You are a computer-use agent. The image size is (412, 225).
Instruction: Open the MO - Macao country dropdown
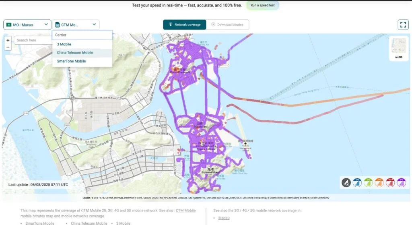[x=27, y=25]
